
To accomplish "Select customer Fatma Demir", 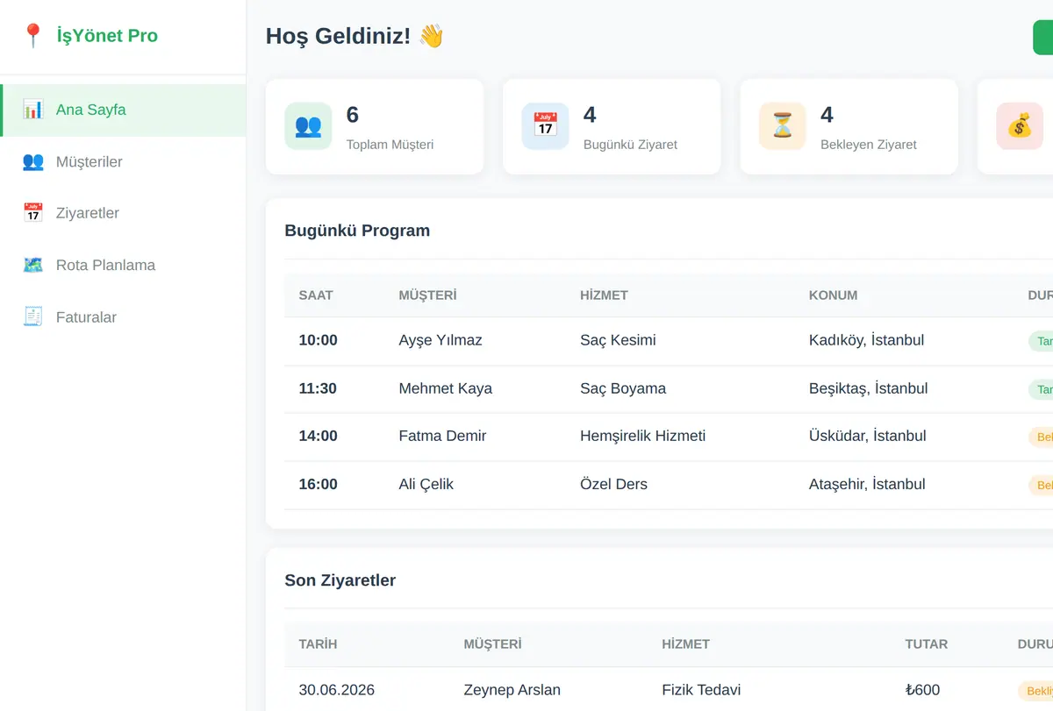I will [442, 436].
